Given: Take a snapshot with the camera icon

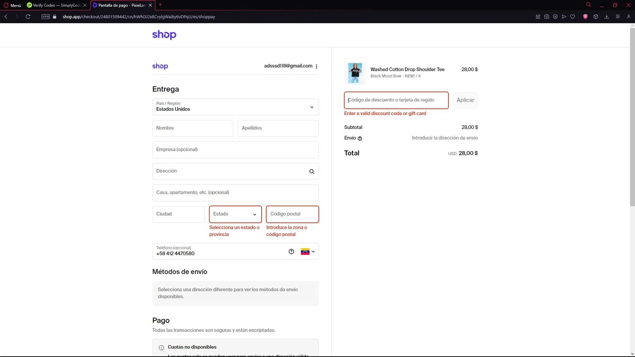Looking at the screenshot, I should [547, 16].
